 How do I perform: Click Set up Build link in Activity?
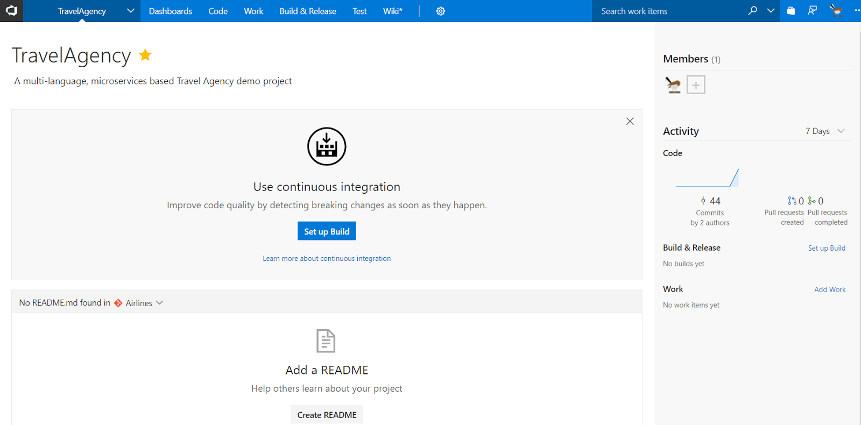(x=827, y=248)
